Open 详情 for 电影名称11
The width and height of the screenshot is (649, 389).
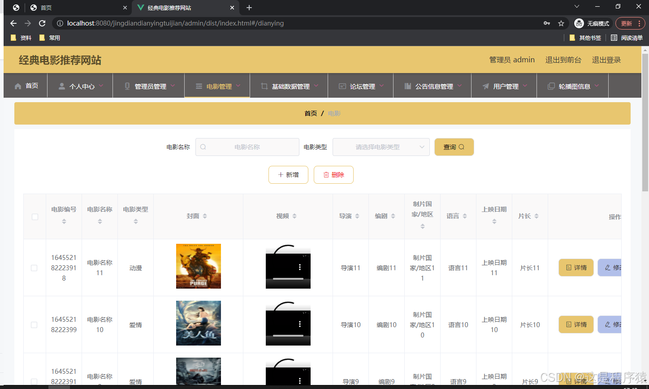[576, 268]
